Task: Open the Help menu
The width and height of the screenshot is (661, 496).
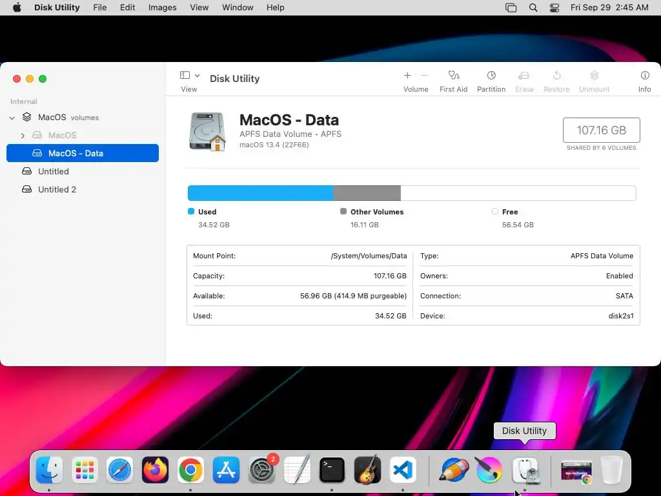Action: 275,8
